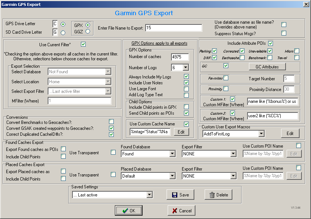Enable Export Found caches as POIs

coord(63,149)
